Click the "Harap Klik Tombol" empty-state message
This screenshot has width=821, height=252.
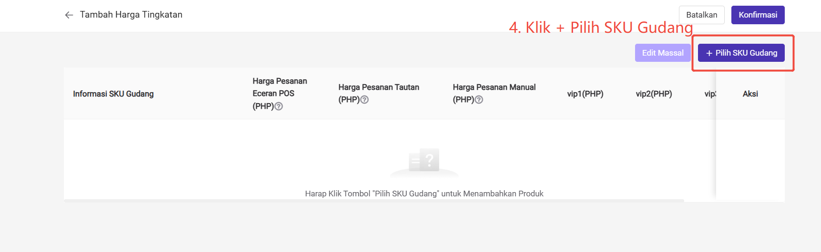coord(424,194)
